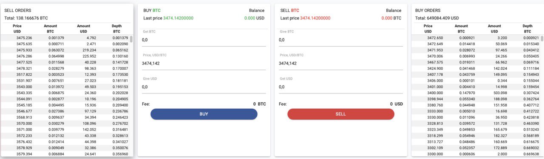The image size is (544, 159).
Task: Click the sell orders scrollbar thumb
Action: click(x=131, y=39)
